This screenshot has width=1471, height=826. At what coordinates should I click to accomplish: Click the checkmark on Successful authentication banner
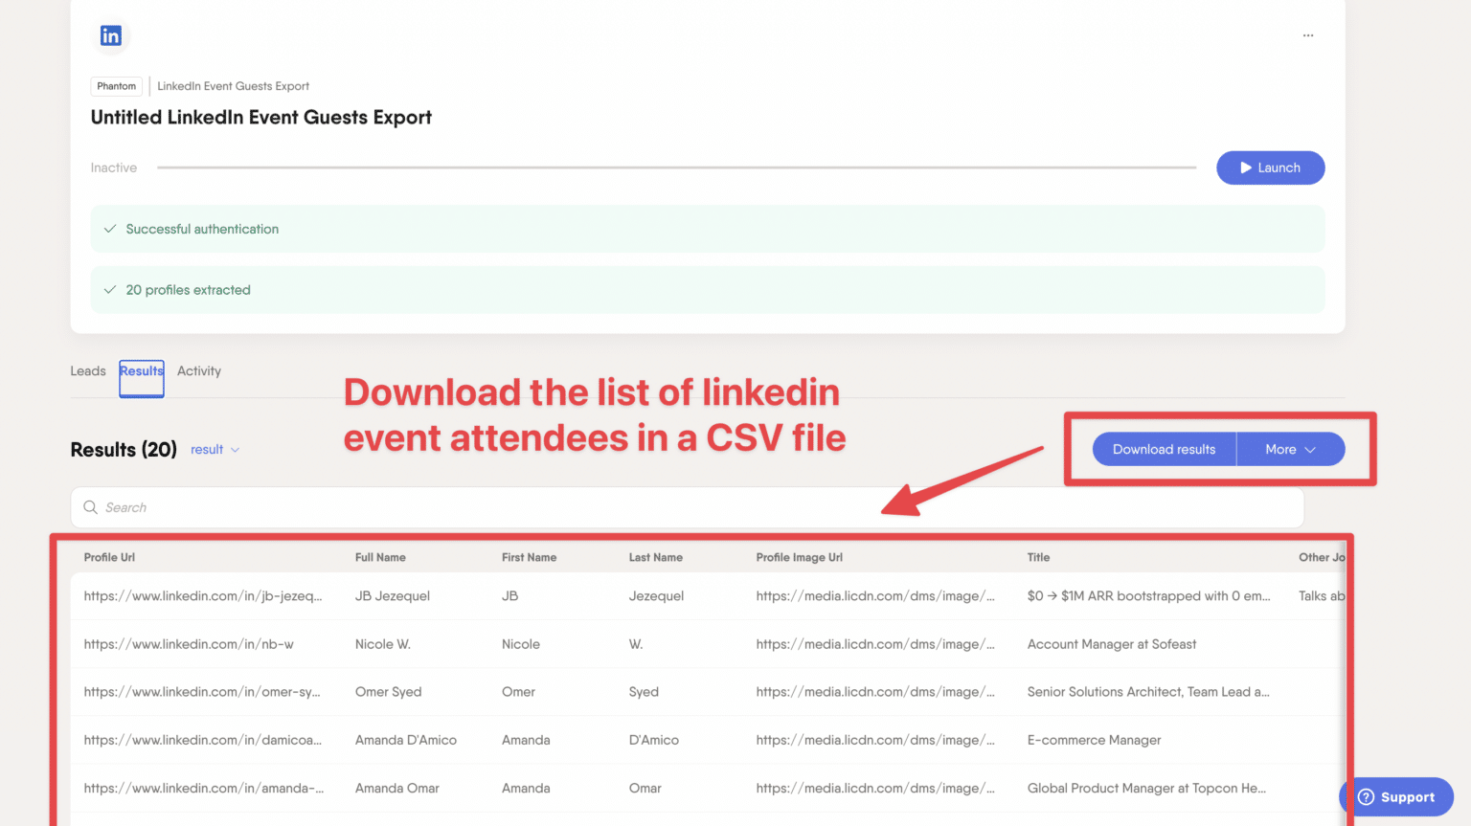pyautogui.click(x=109, y=229)
